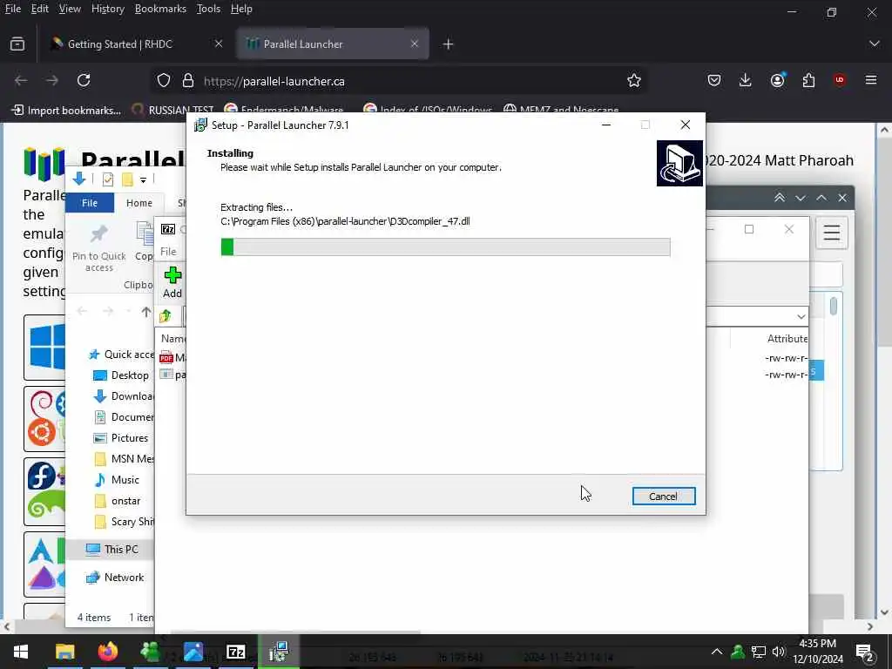This screenshot has width=892, height=669.
Task: Select Quick access in Explorer sidebar
Action: click(122, 355)
